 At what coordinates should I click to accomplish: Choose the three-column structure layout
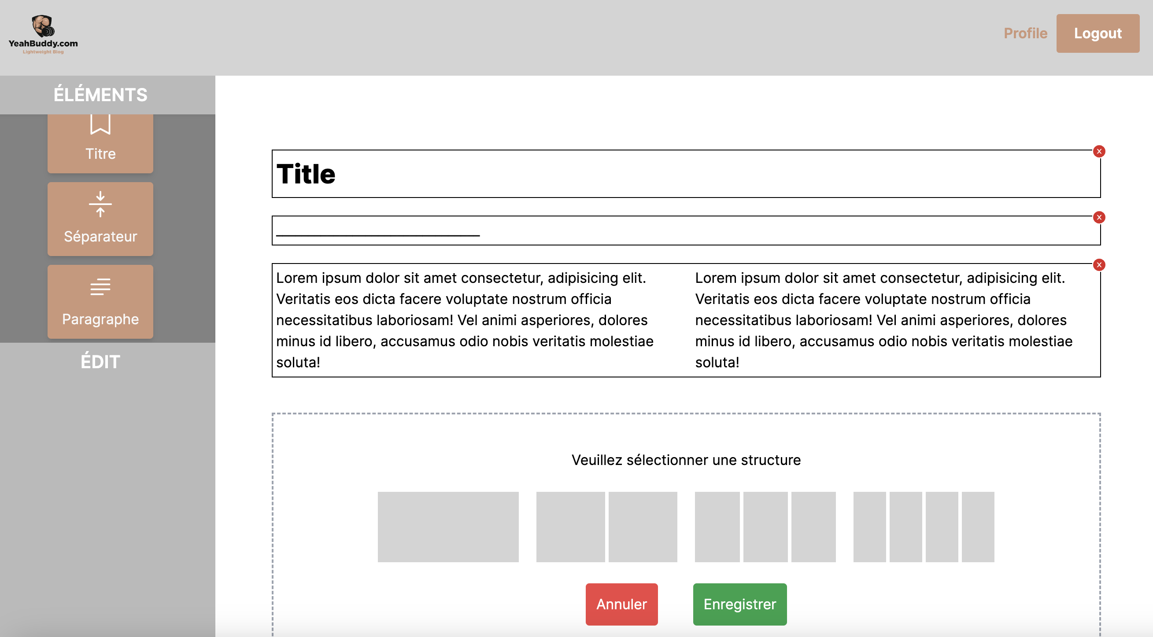click(x=765, y=527)
